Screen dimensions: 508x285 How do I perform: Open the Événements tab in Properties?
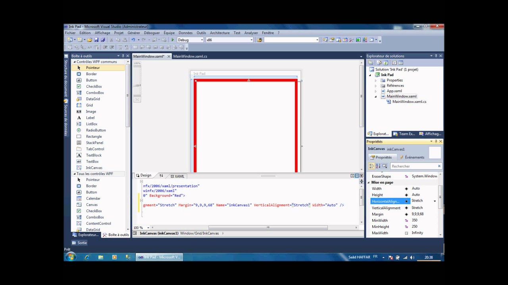(412, 157)
